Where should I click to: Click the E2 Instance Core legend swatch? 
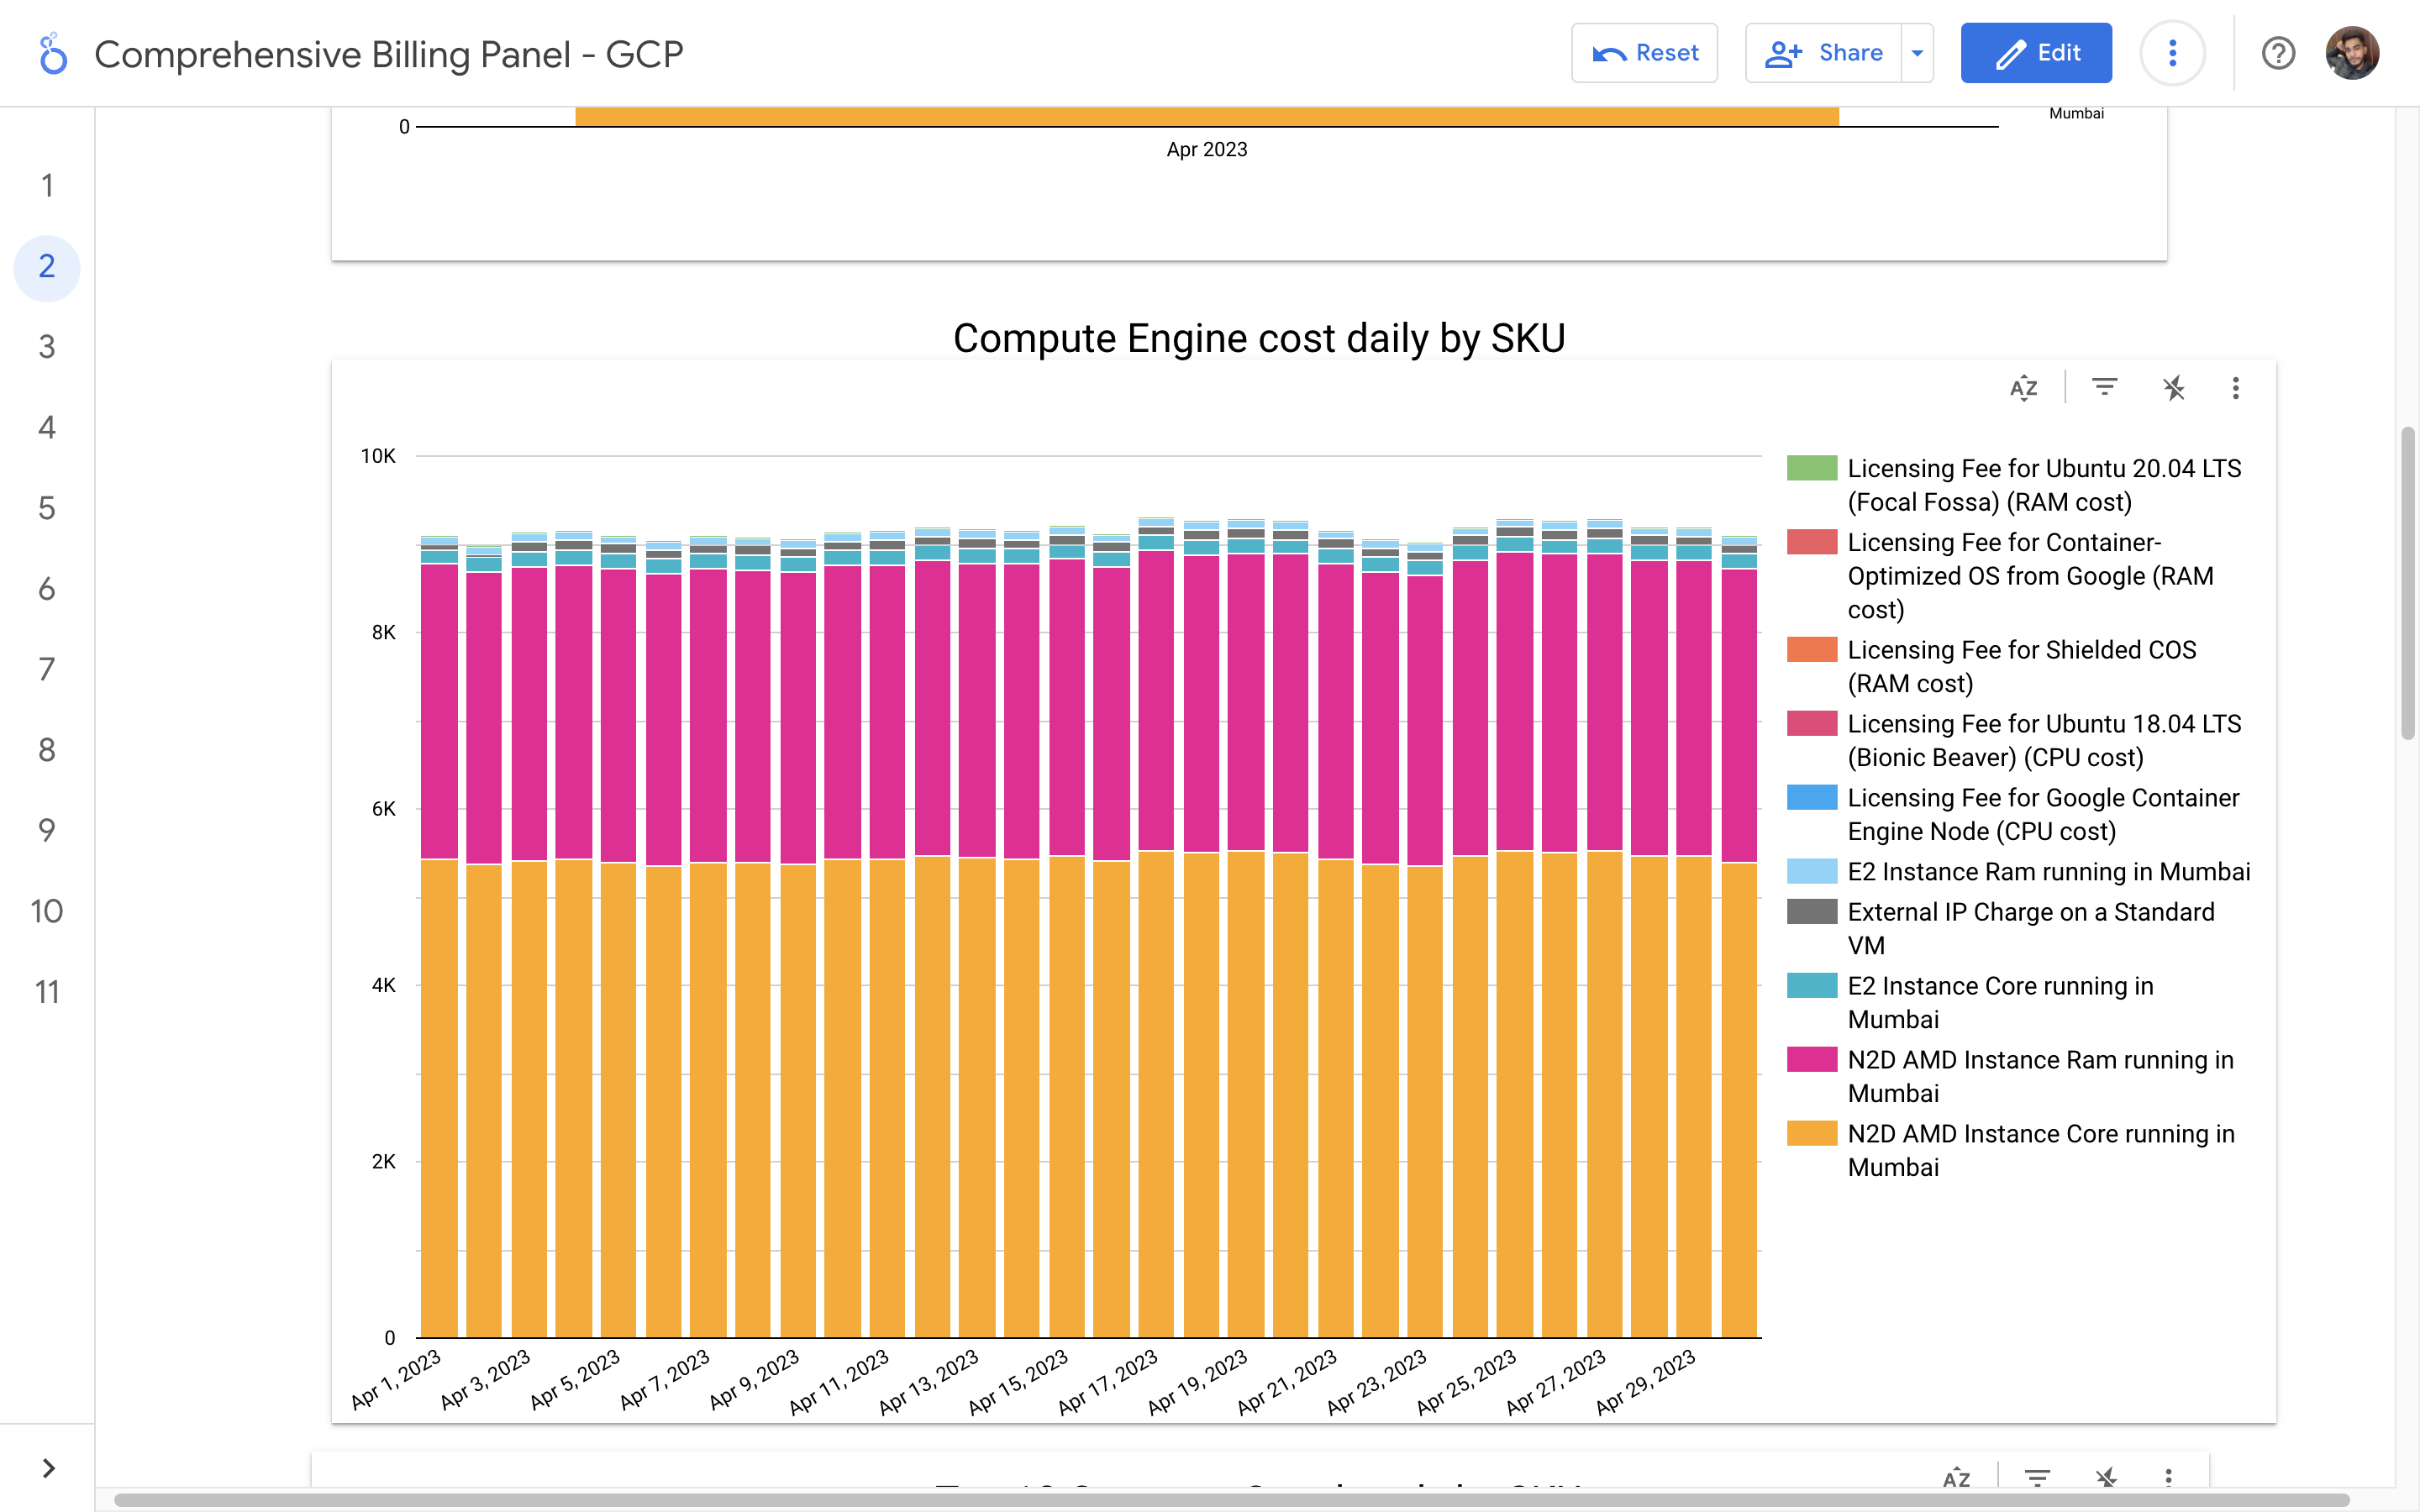coord(1811,986)
